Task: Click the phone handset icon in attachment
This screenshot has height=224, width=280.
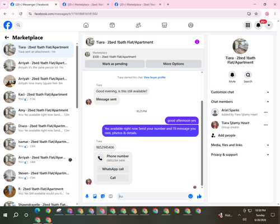Action: pos(100,158)
